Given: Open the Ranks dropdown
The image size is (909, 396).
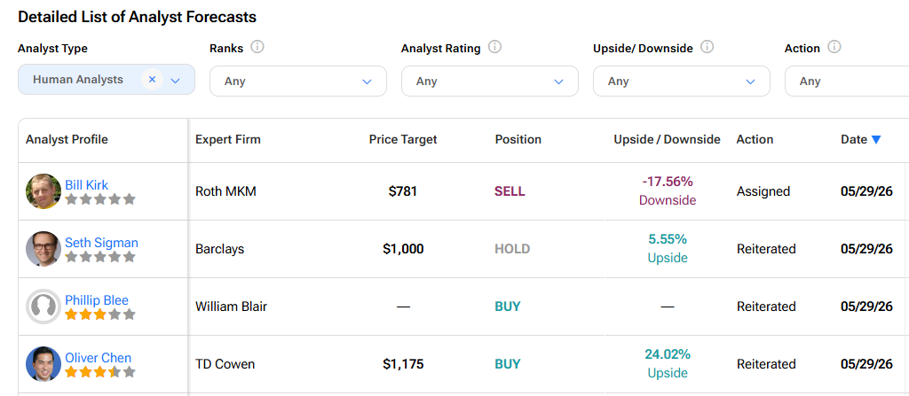Looking at the screenshot, I should [298, 81].
